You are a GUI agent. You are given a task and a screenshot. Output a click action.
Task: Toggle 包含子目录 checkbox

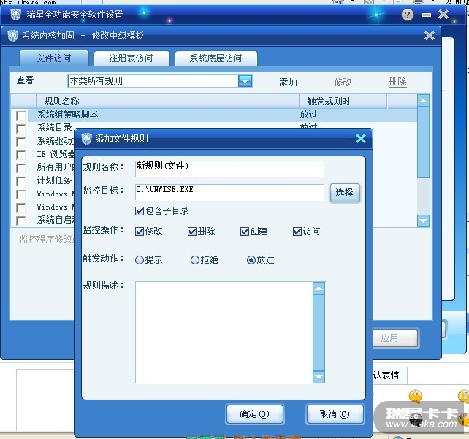coord(140,211)
